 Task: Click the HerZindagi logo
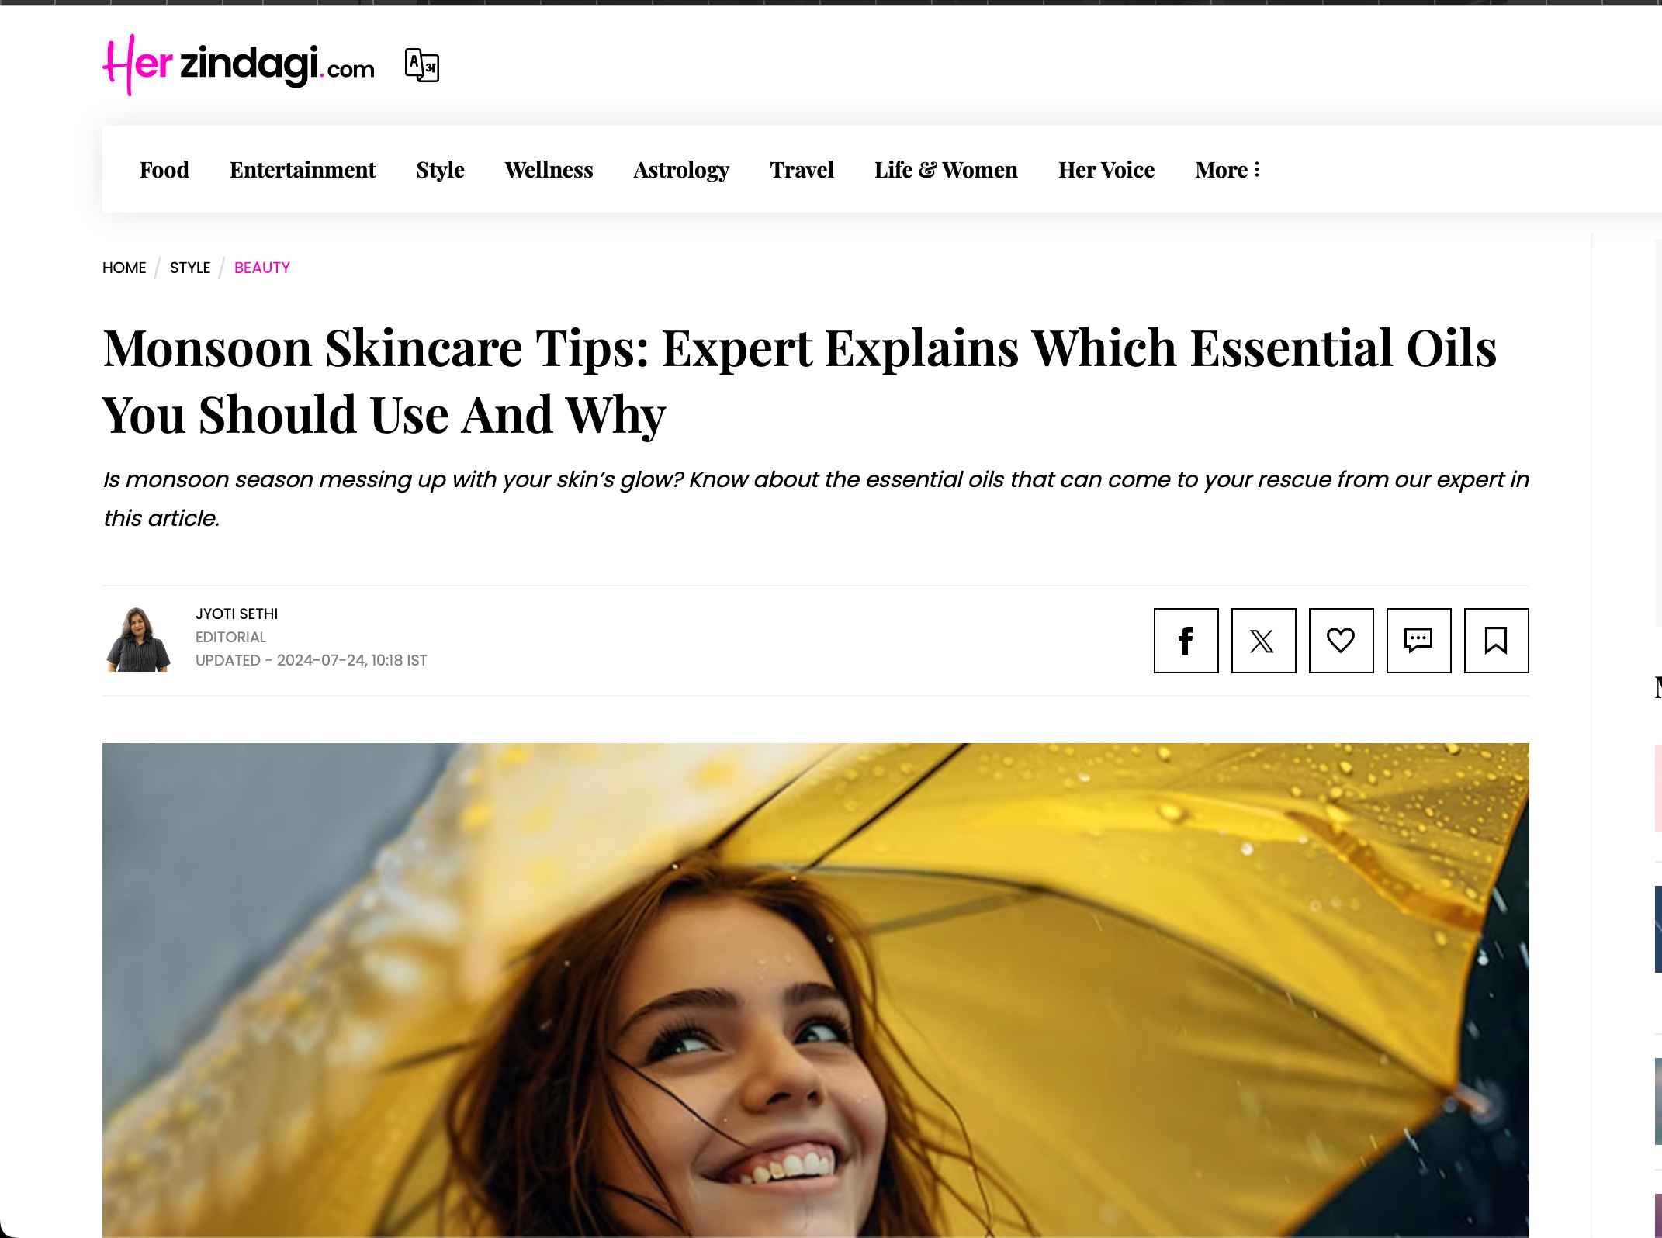238,65
